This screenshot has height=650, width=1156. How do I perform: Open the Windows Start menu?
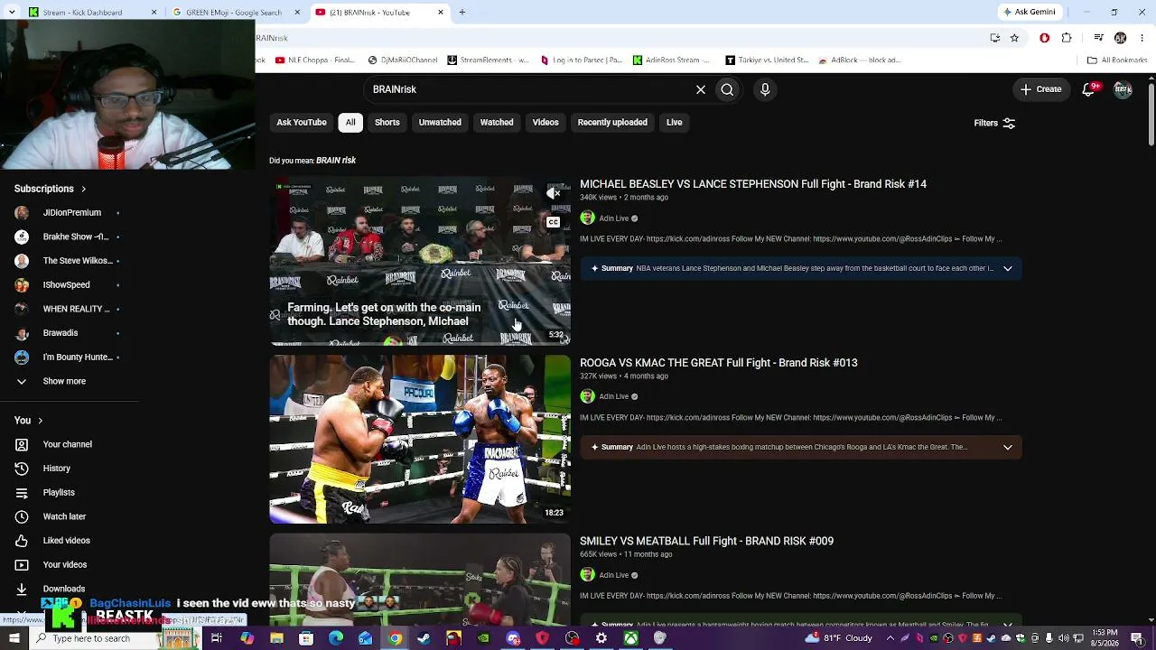click(14, 638)
